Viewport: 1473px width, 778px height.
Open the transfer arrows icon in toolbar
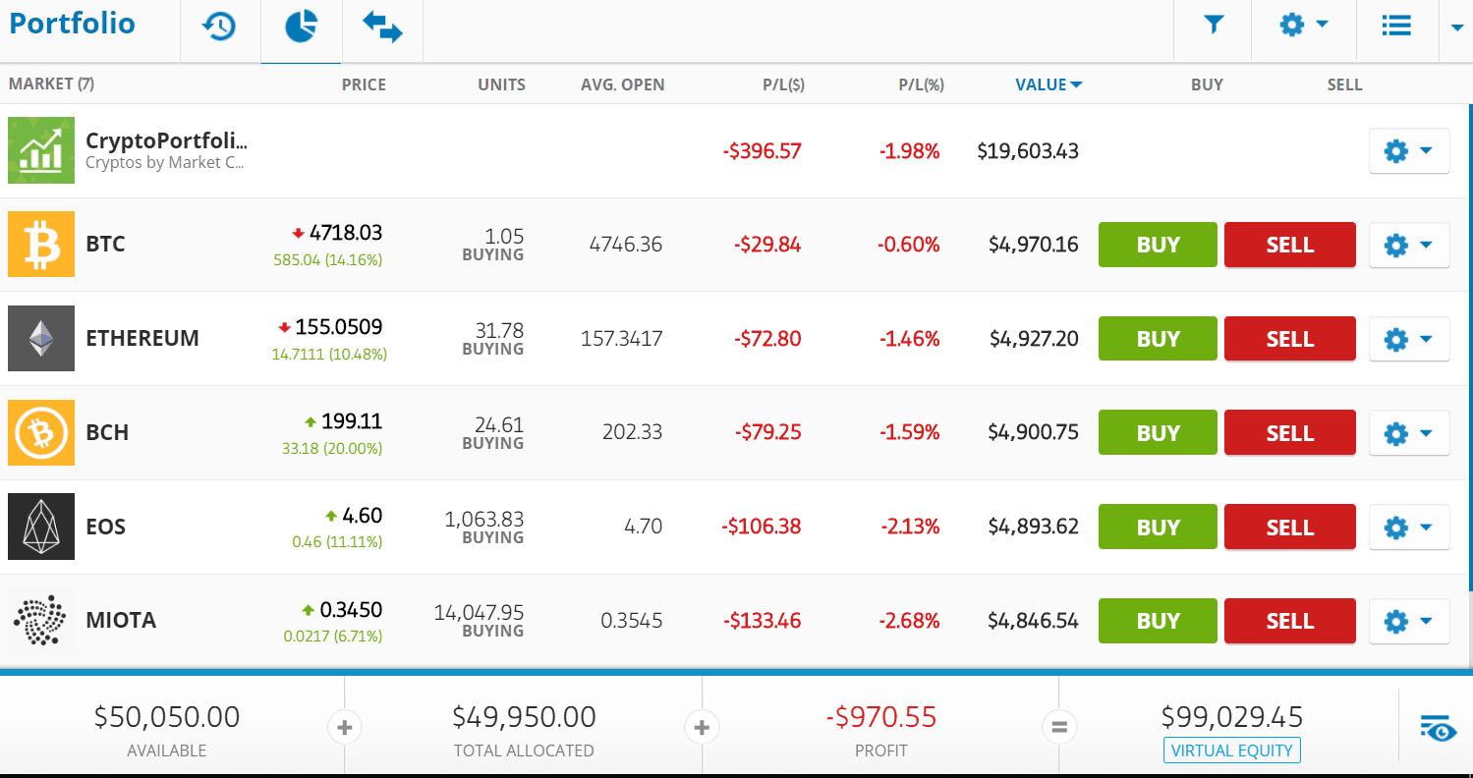click(x=382, y=27)
